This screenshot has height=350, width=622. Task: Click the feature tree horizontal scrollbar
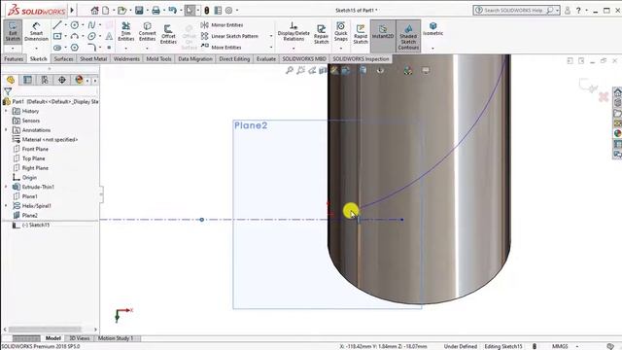[x=45, y=330]
